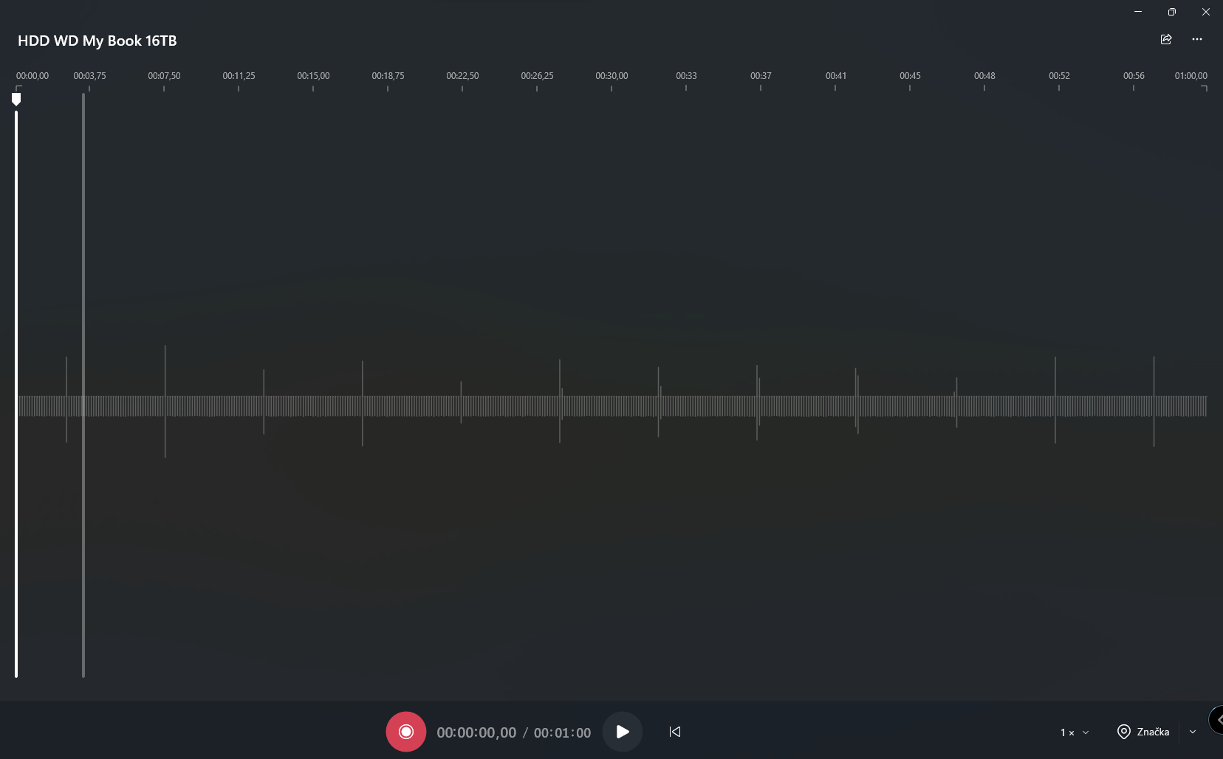Viewport: 1223px width, 759px height.
Task: Open the 1× playback speed dropdown
Action: tap(1075, 732)
